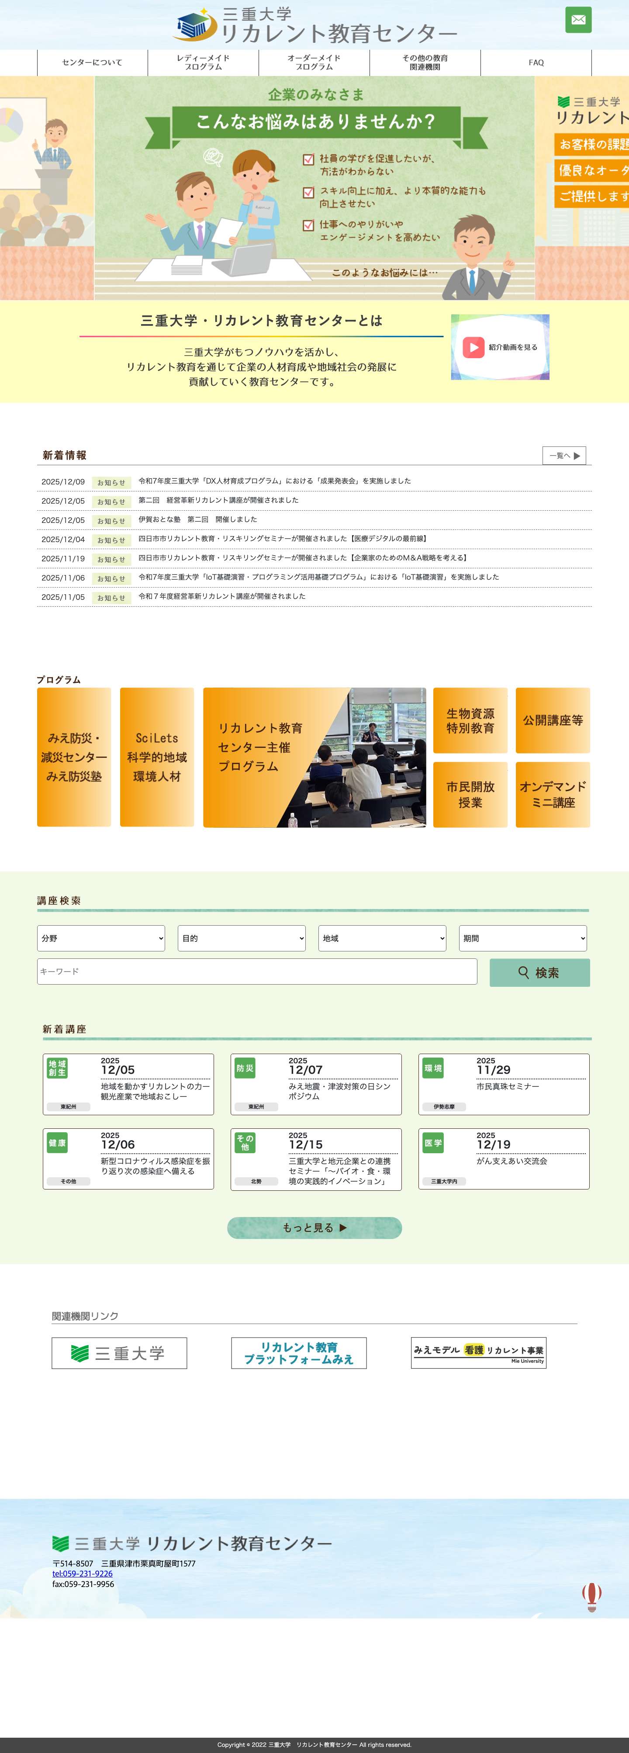Click the もっと見る button

[314, 1227]
